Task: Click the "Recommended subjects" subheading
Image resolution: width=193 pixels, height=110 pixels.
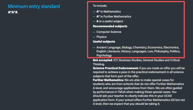Action: pyautogui.click(x=110, y=26)
